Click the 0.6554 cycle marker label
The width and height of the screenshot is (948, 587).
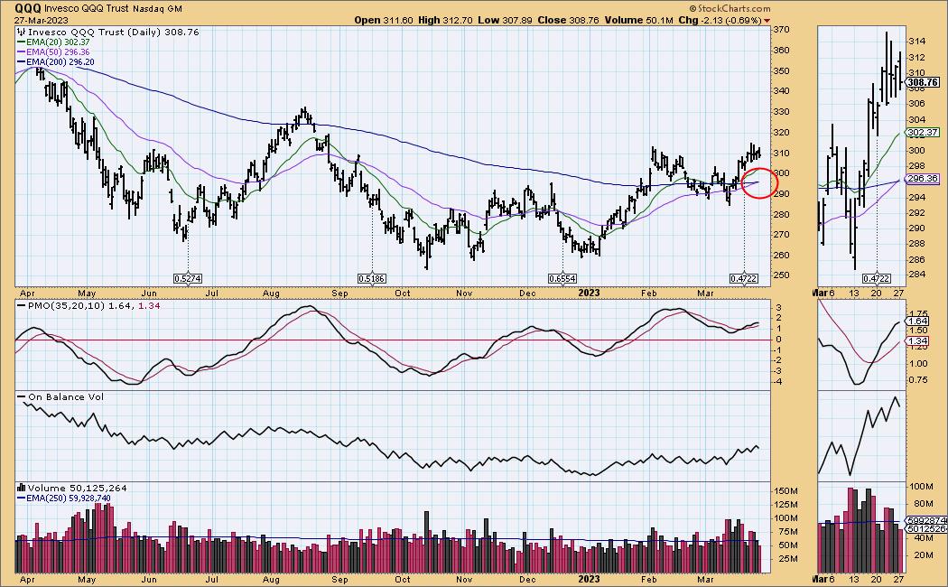(562, 279)
